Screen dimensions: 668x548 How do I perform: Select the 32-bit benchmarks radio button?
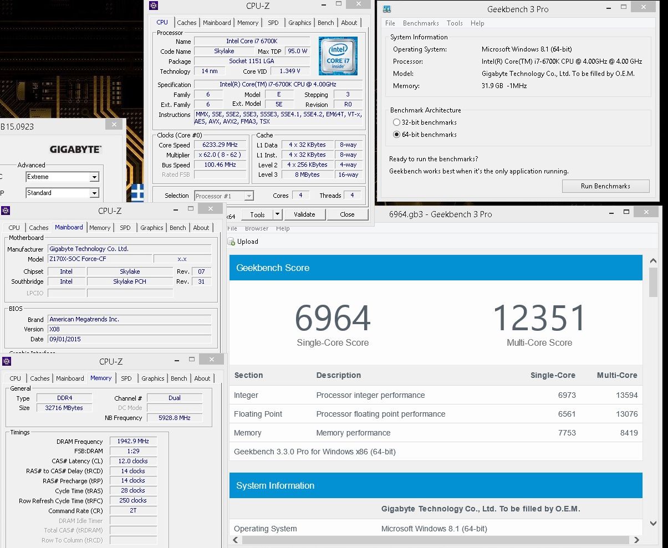pyautogui.click(x=396, y=122)
